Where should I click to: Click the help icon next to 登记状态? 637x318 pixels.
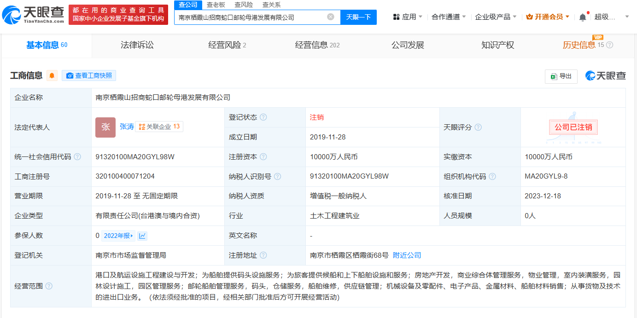pos(263,117)
